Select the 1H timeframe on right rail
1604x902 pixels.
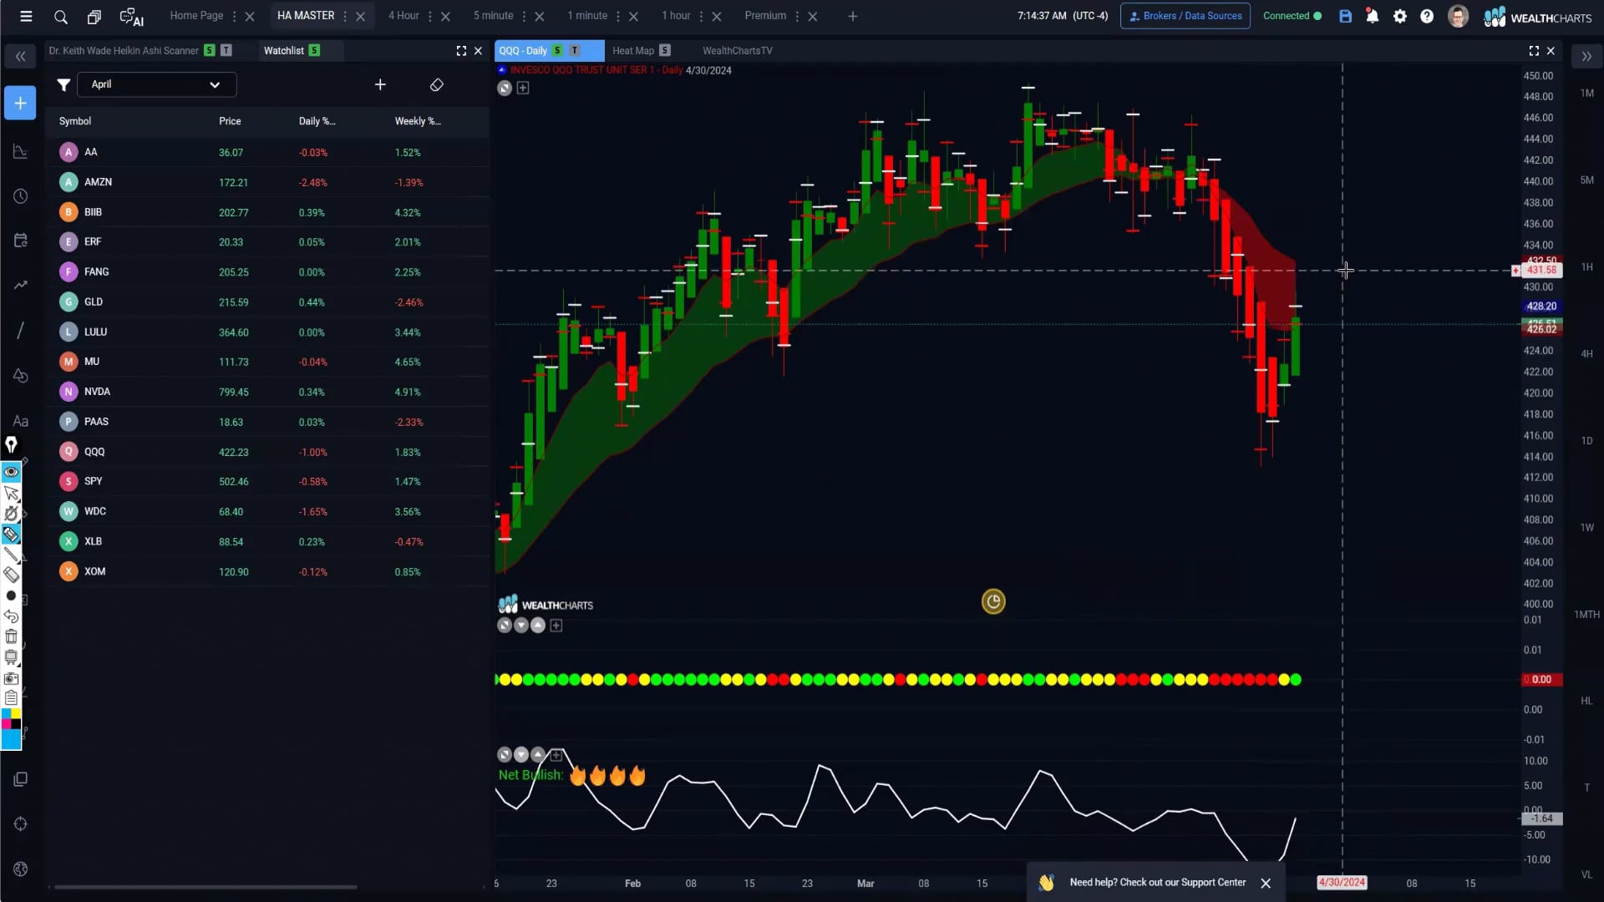1586,267
